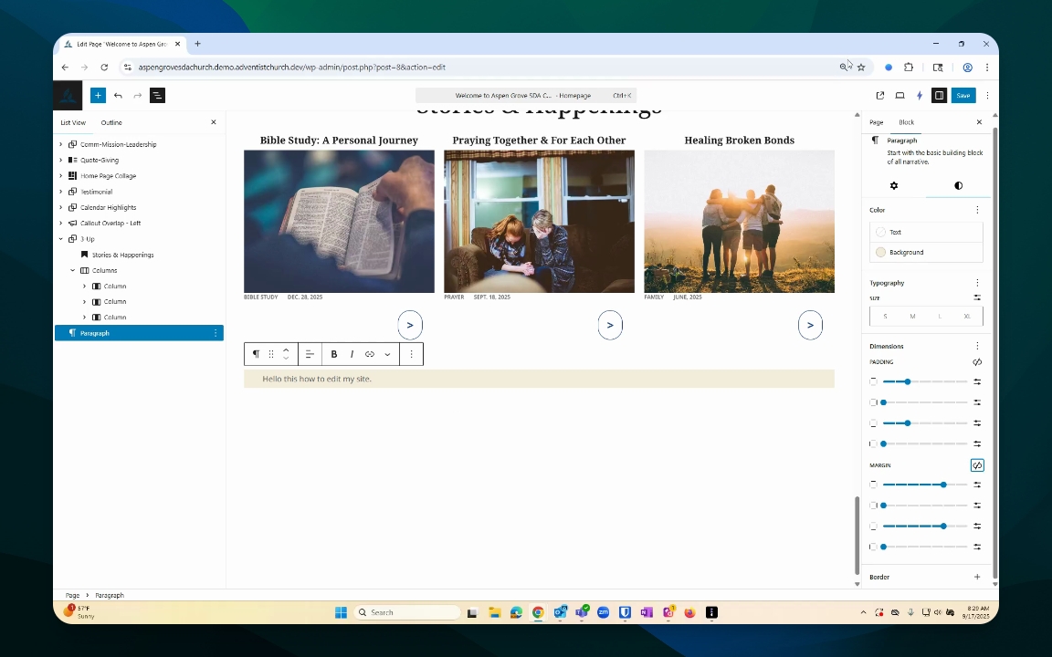
Task: Expand the Testimonial block in list view
Action: point(61,192)
